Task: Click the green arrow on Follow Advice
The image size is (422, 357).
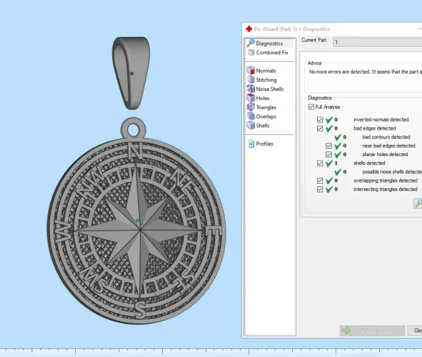Action: point(346,331)
